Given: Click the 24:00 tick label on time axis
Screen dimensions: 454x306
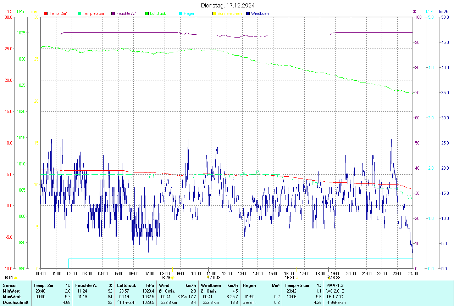Looking at the screenshot, I should coord(413,274).
